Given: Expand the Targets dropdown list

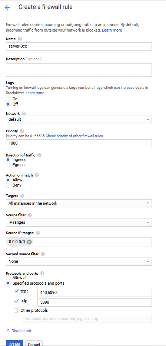Looking at the screenshot, I should pyautogui.click(x=79, y=203).
